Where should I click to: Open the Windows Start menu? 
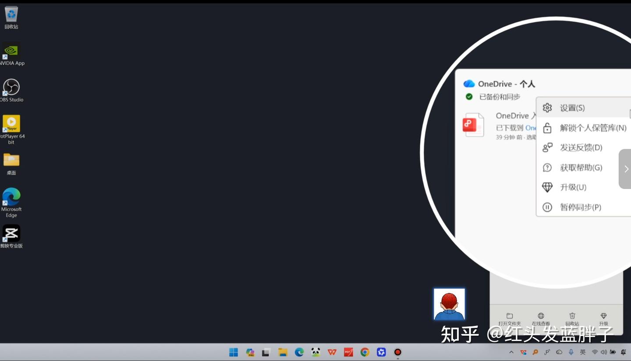click(x=234, y=352)
